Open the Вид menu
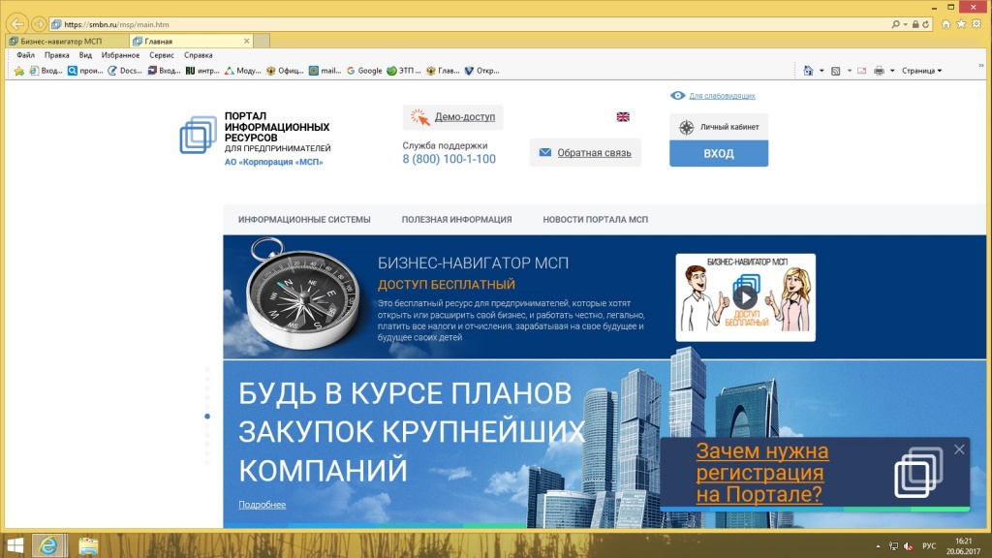Screen dimensions: 992x558 coord(85,55)
